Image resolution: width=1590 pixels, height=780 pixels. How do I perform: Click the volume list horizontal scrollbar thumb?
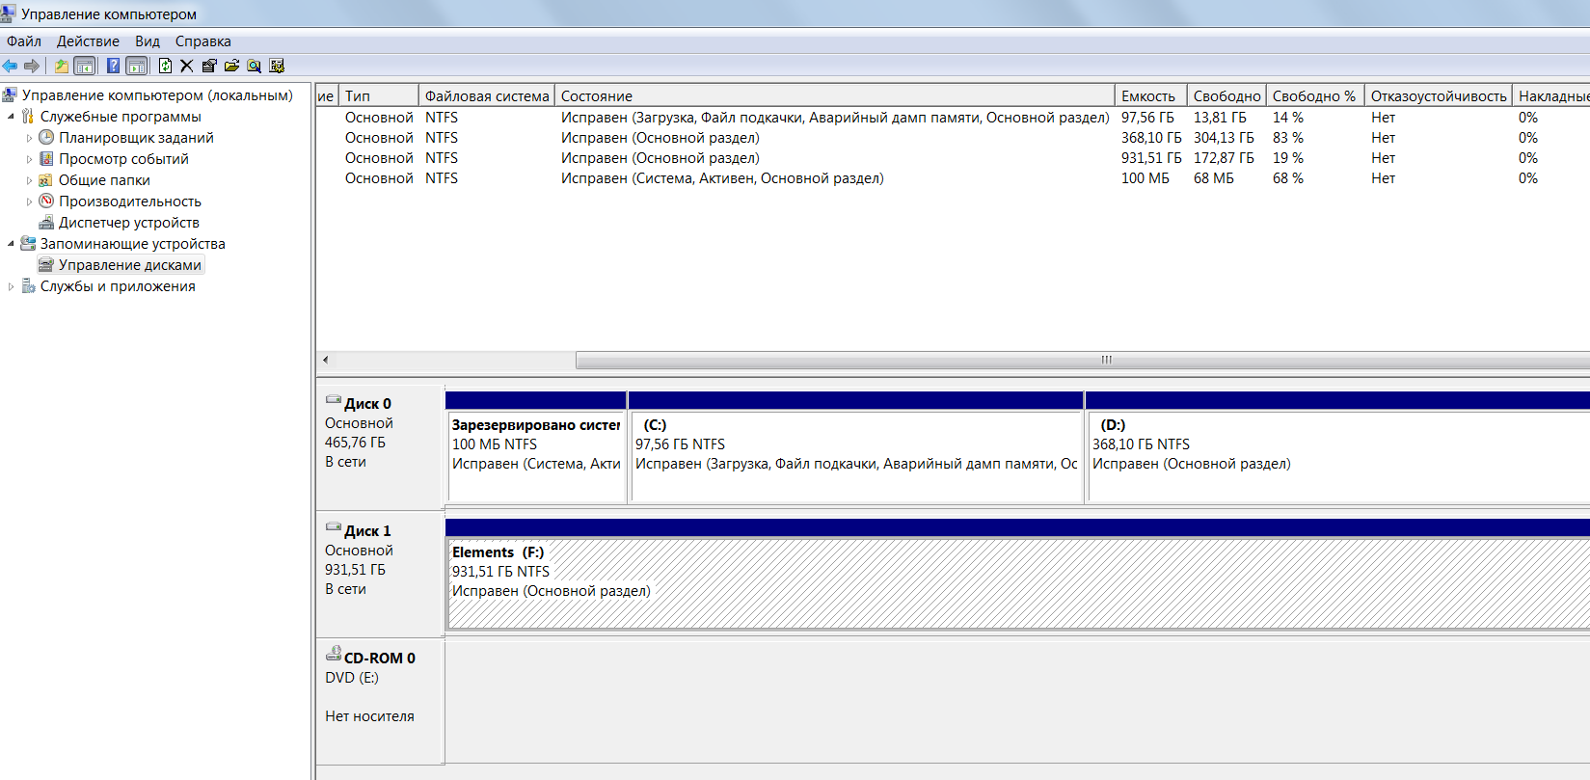pos(1082,360)
